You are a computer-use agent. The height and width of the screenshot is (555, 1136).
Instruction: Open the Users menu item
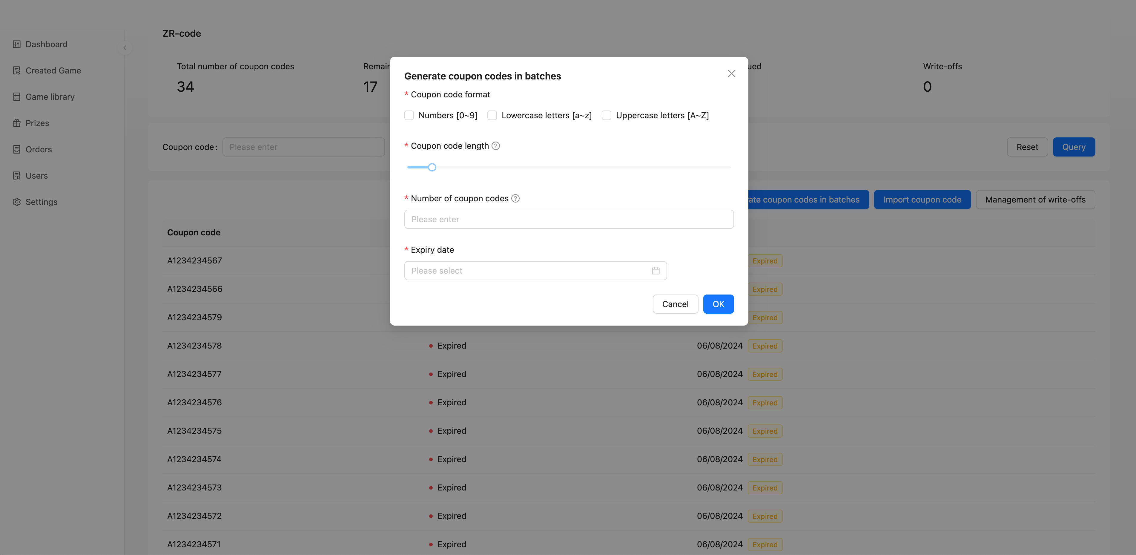(37, 176)
